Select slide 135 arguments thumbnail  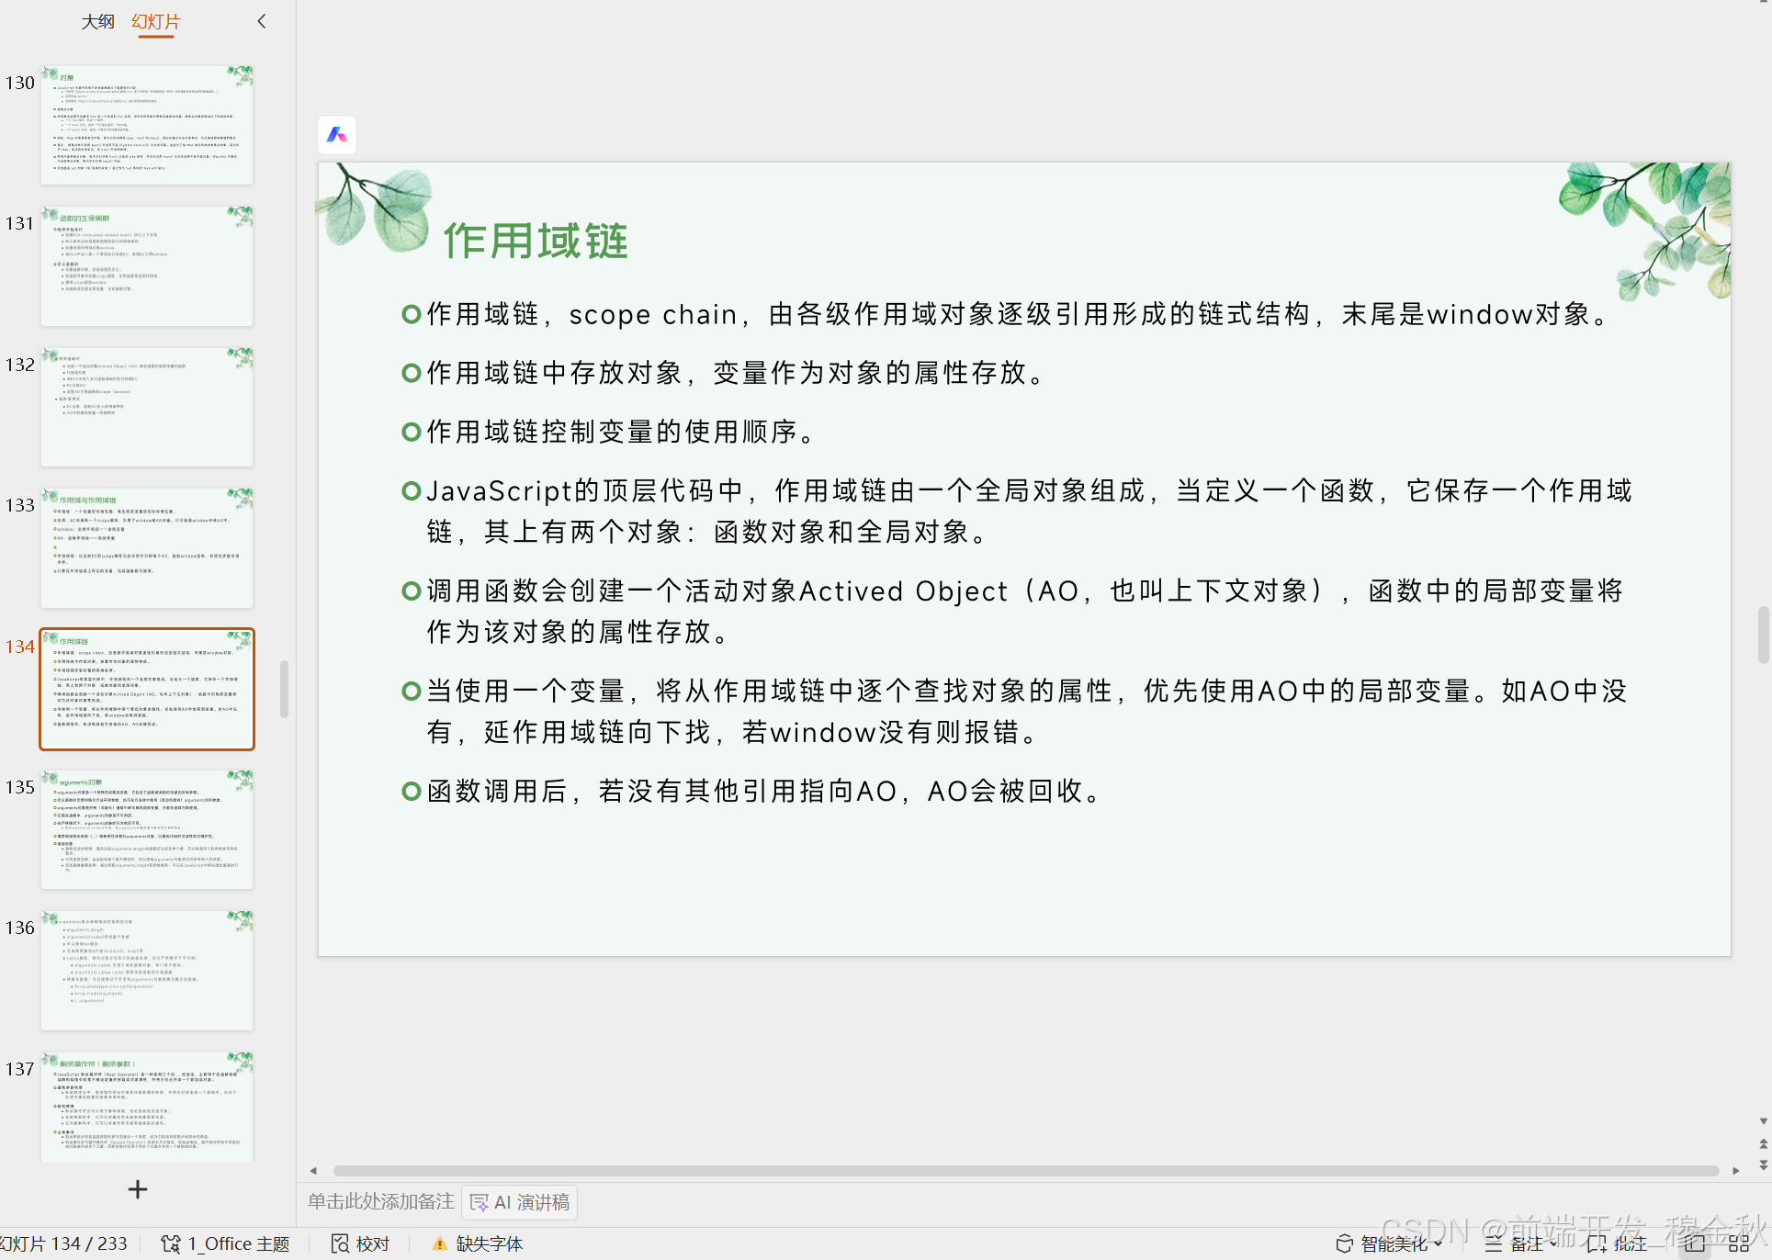pos(147,829)
